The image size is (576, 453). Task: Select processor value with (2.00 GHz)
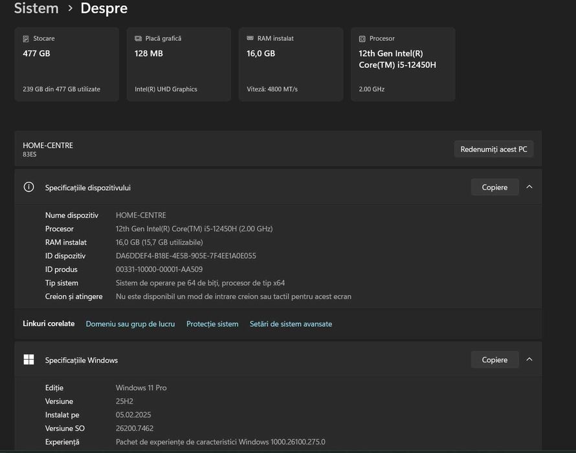[194, 229]
